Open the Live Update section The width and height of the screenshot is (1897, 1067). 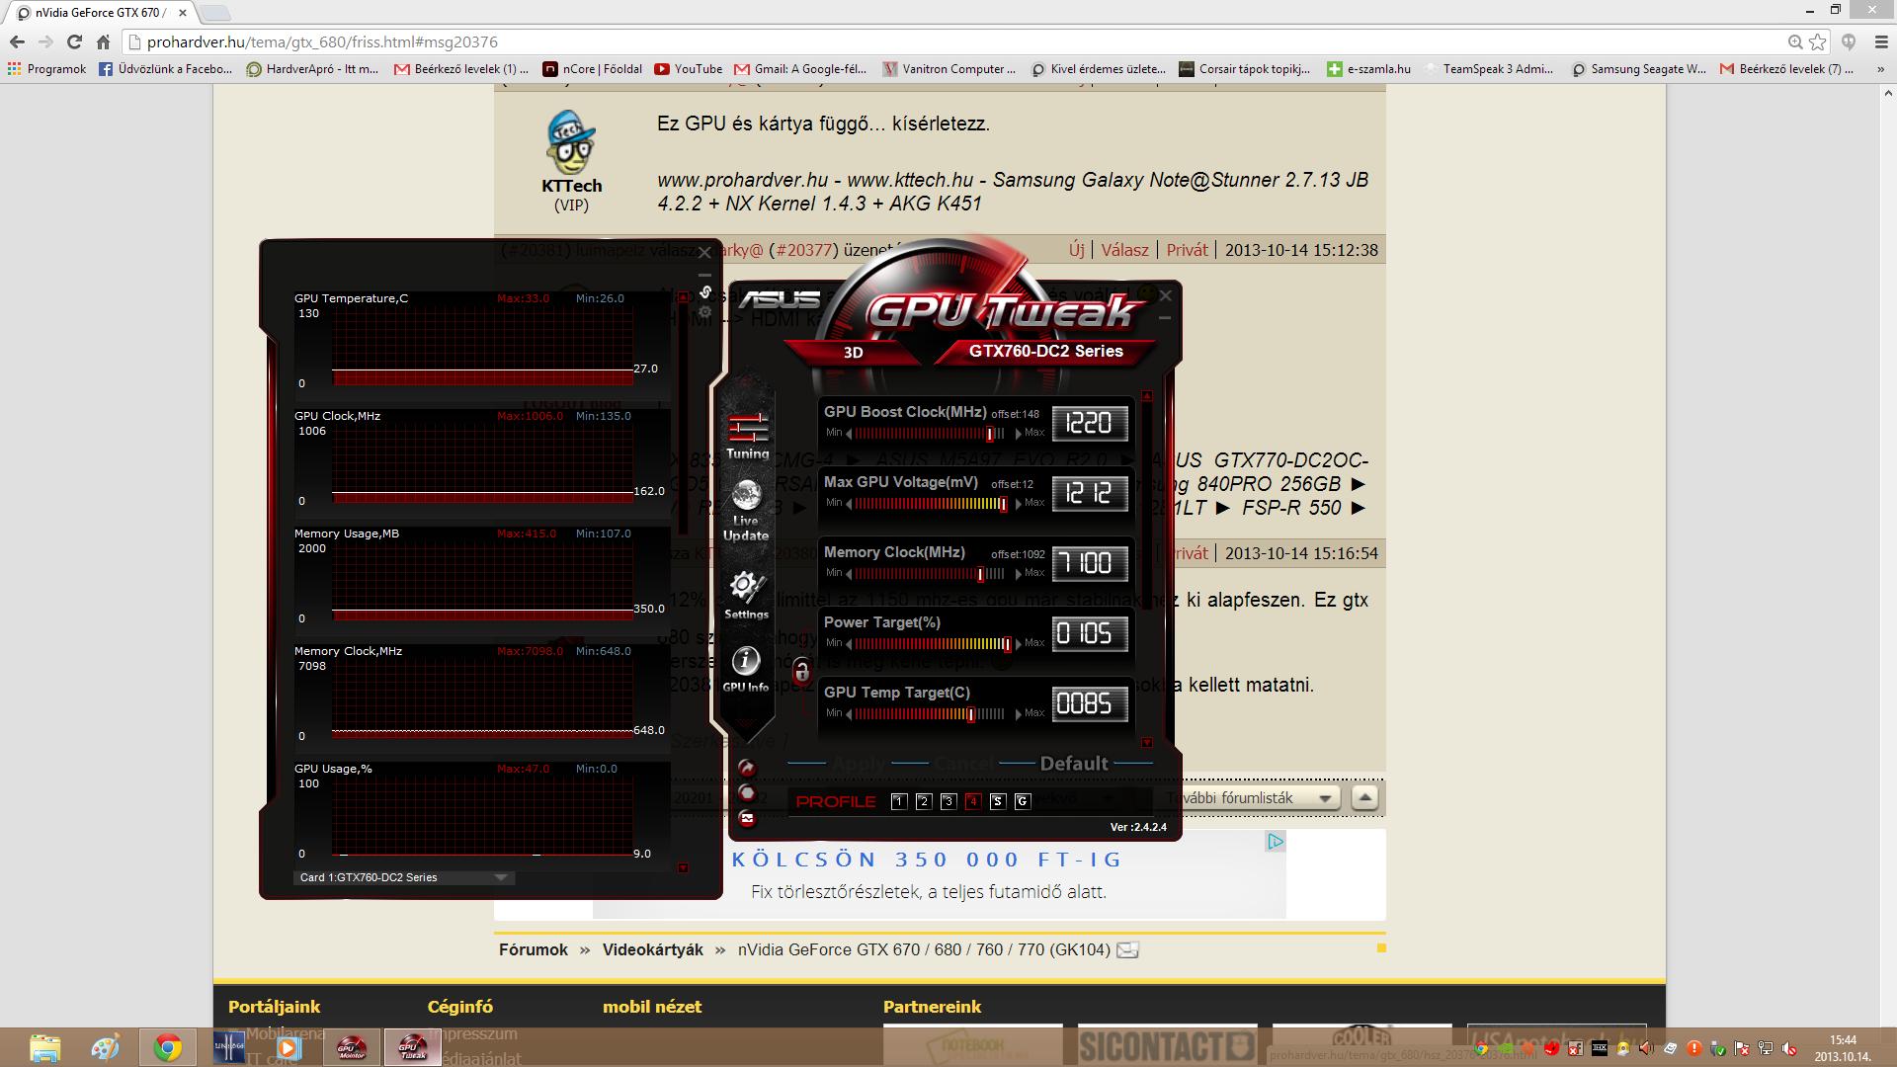746,511
